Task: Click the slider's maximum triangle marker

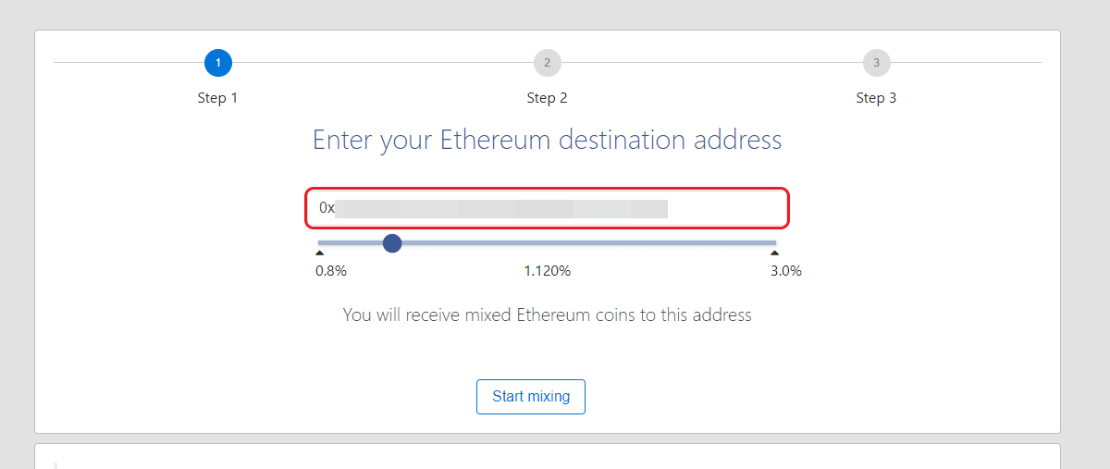Action: [x=774, y=252]
